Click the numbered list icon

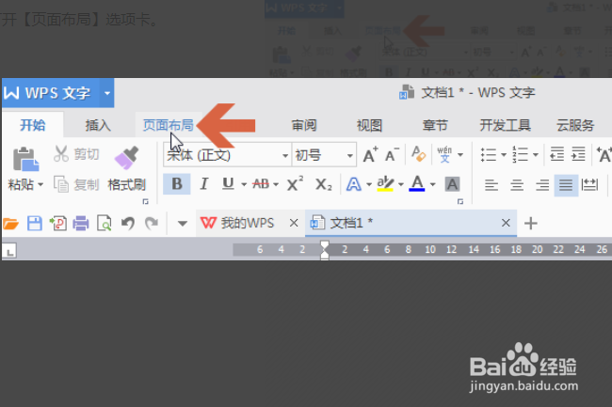coord(521,154)
